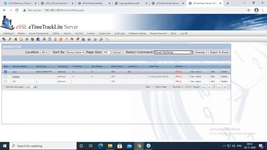Click the Mobile device name link

pyautogui.click(x=16, y=77)
